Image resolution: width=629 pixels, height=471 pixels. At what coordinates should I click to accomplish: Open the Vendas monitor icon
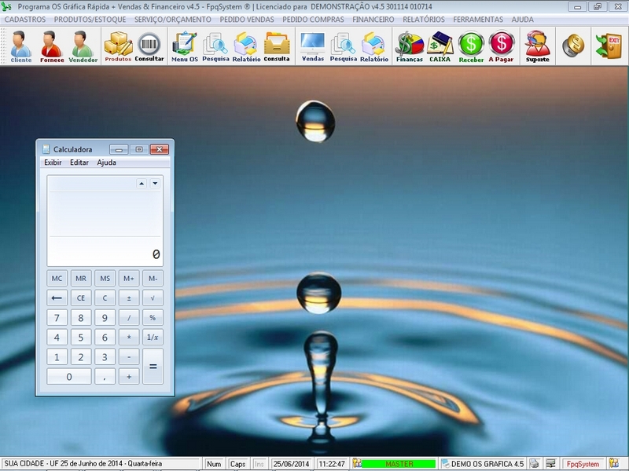[312, 46]
